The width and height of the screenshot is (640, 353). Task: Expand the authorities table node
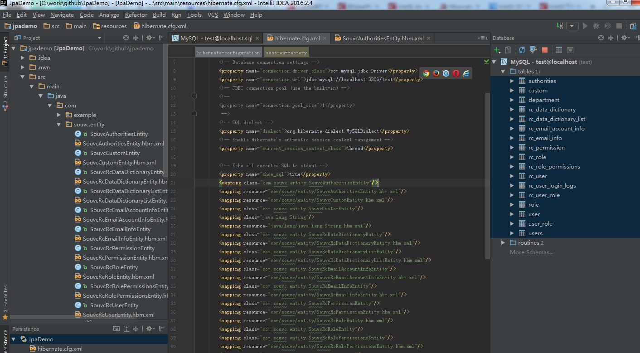pyautogui.click(x=512, y=81)
